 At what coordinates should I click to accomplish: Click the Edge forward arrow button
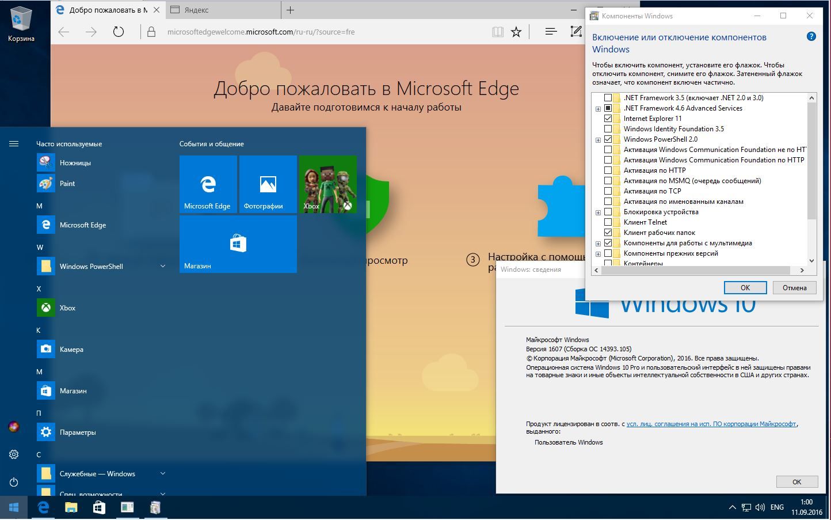click(x=91, y=32)
